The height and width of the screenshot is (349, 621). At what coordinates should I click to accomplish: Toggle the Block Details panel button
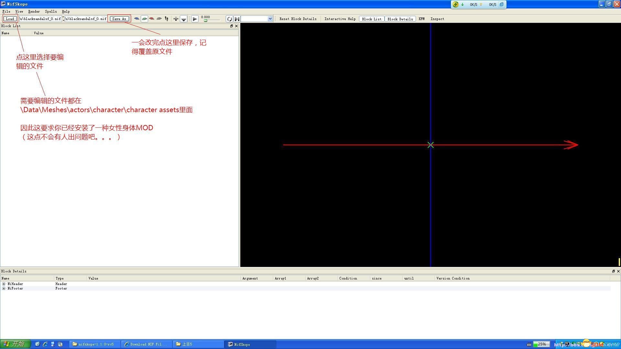coord(400,19)
